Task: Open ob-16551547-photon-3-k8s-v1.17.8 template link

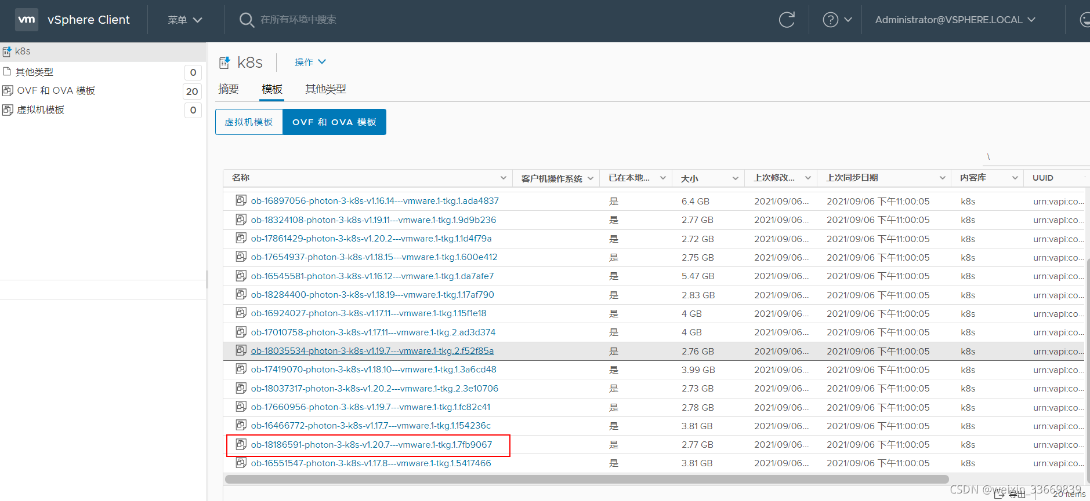Action: pyautogui.click(x=371, y=463)
